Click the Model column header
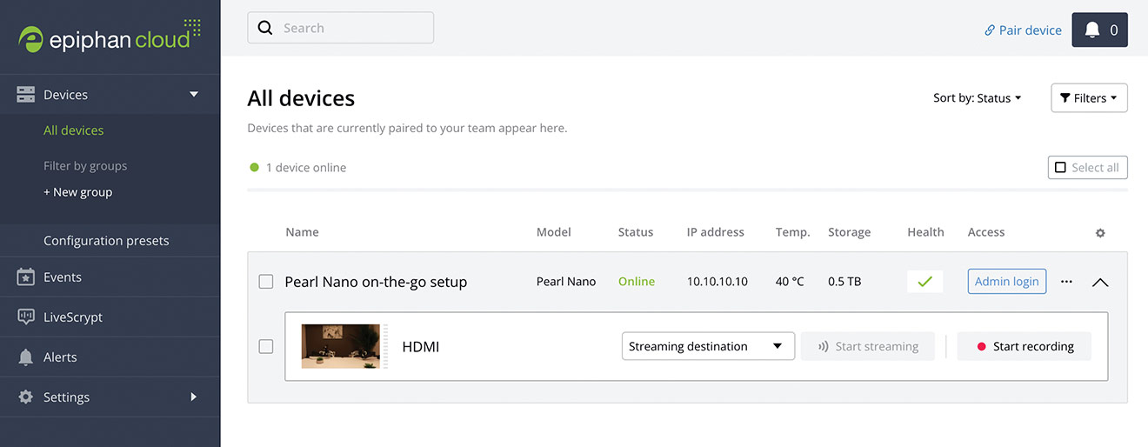This screenshot has height=447, width=1148. click(x=554, y=232)
